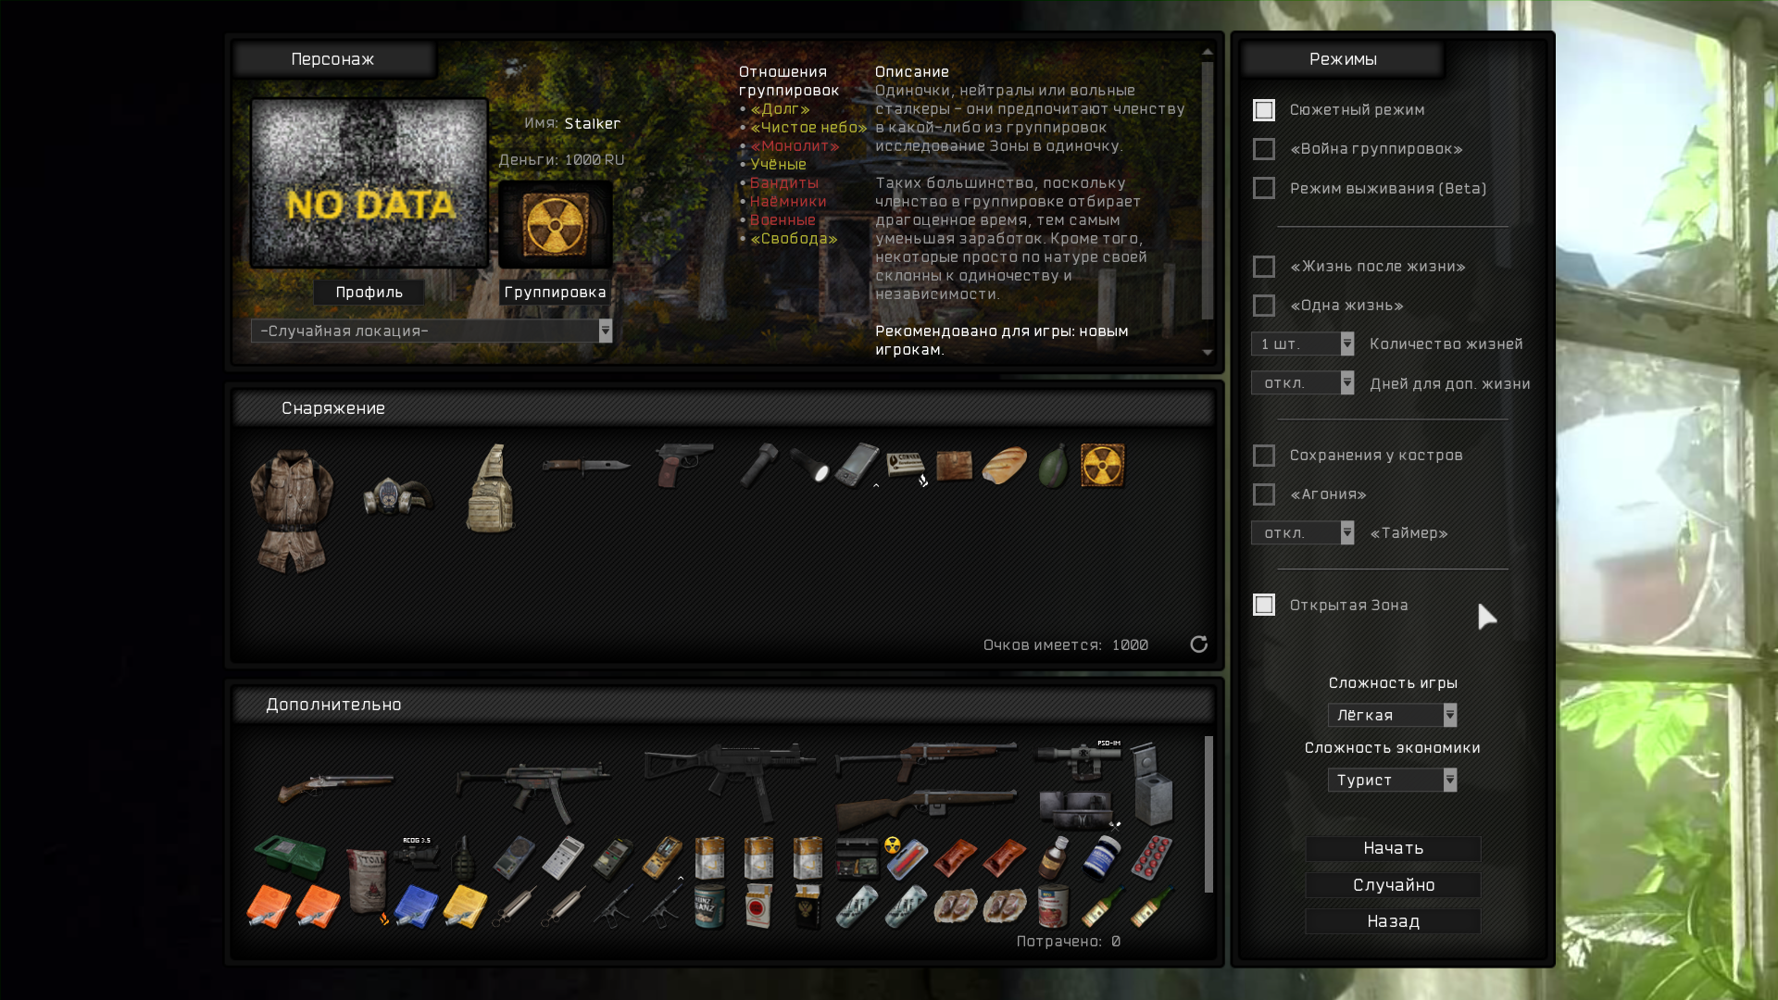1778x1000 pixels.
Task: Click the faction emblem above Группировка
Action: pyautogui.click(x=555, y=225)
